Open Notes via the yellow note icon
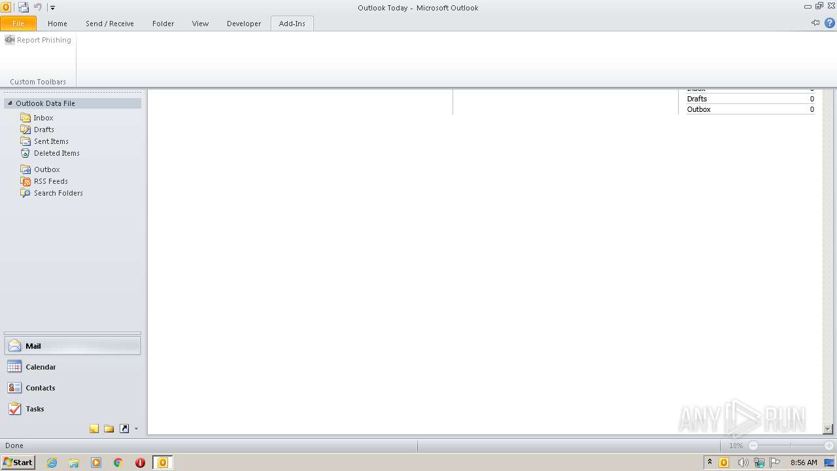837x471 pixels. (x=94, y=428)
